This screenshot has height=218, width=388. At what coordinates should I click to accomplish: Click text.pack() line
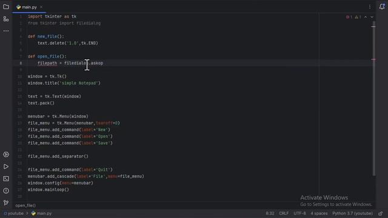point(41,104)
